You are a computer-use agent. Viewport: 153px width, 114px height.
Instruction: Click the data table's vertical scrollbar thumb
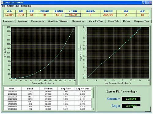coord(92,94)
